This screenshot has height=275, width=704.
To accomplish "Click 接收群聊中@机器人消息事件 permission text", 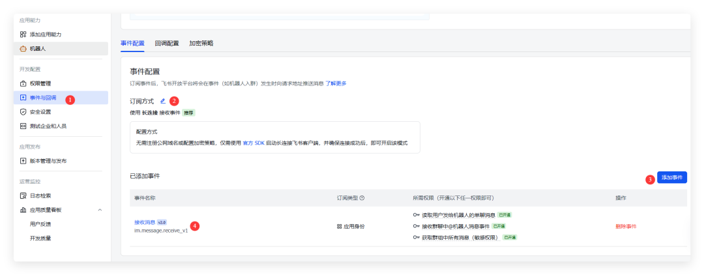I will click(x=455, y=226).
